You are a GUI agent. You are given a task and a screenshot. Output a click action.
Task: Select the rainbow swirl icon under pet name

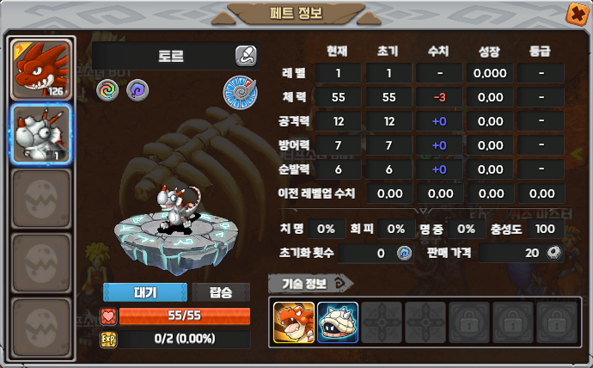tap(107, 90)
